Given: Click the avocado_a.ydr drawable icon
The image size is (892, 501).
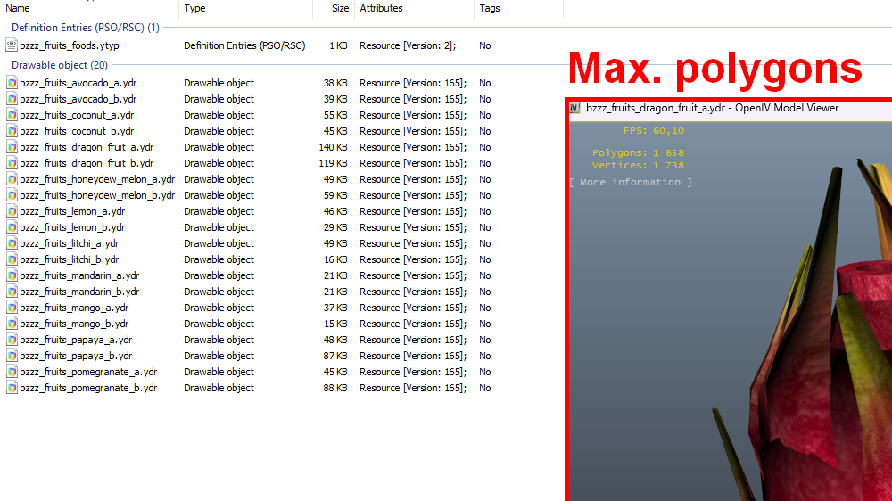Looking at the screenshot, I should tap(12, 83).
